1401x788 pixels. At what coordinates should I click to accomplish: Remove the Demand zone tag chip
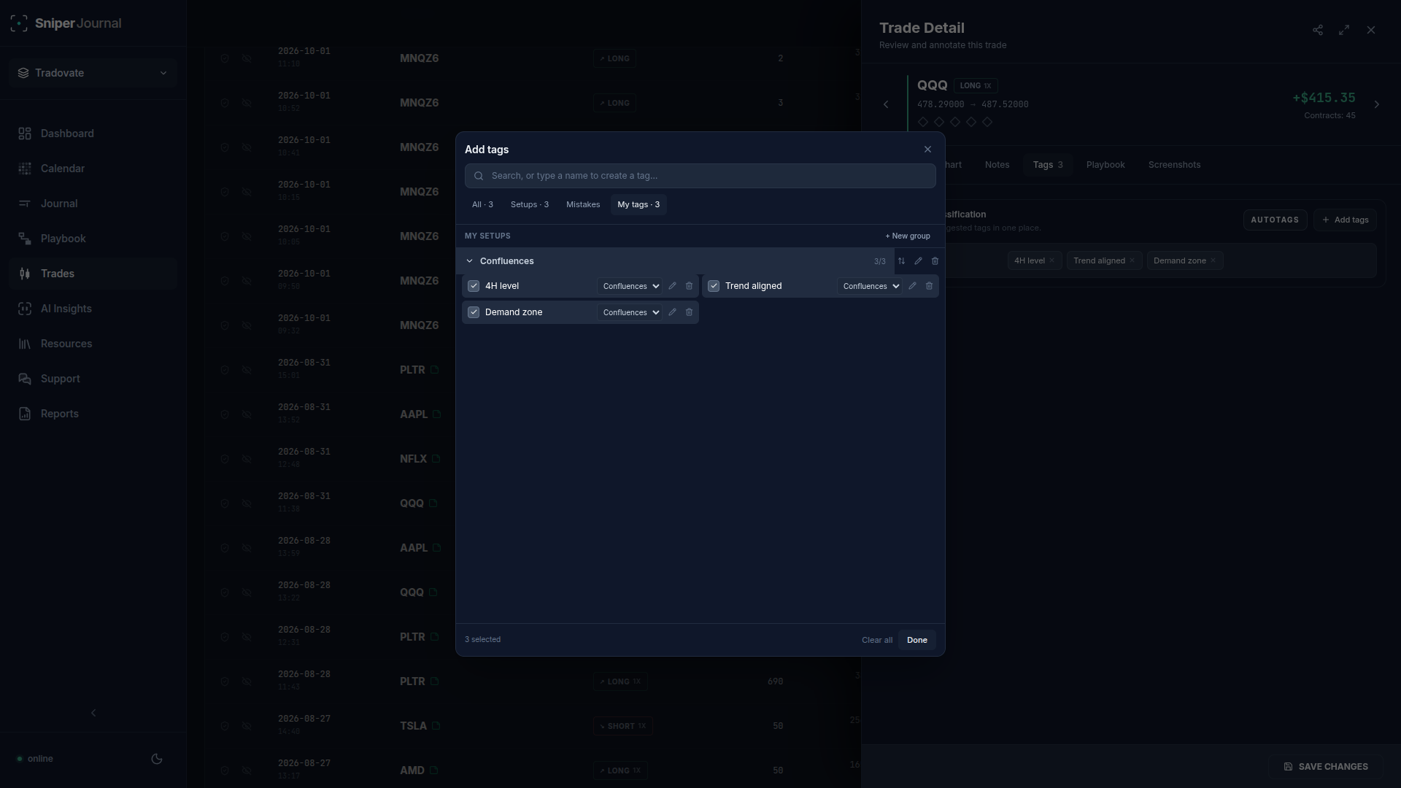pyautogui.click(x=1213, y=260)
